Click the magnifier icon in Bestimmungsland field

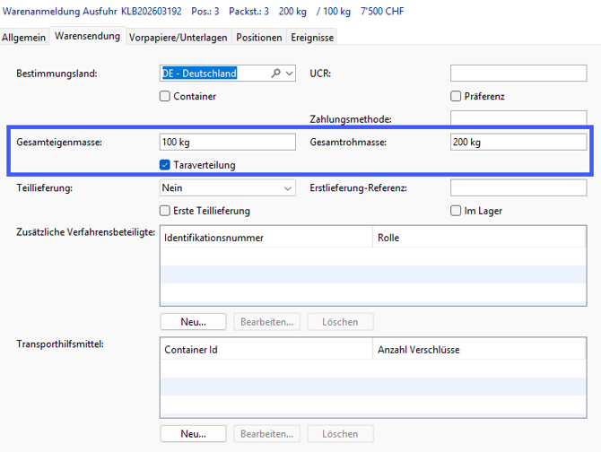[276, 74]
